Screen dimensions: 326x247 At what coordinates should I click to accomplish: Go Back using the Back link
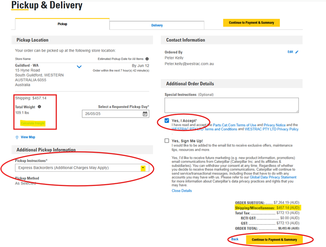point(235,239)
